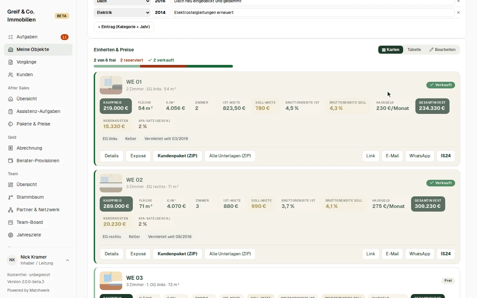The image size is (477, 298).
Task: Click the Jahresziele target icon
Action: [x=11, y=235]
